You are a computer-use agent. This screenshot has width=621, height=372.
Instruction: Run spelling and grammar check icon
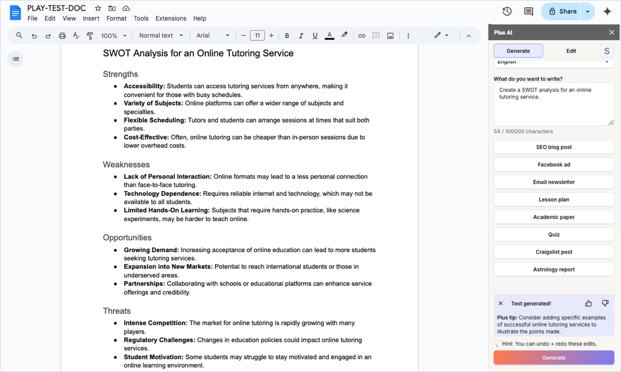76,36
